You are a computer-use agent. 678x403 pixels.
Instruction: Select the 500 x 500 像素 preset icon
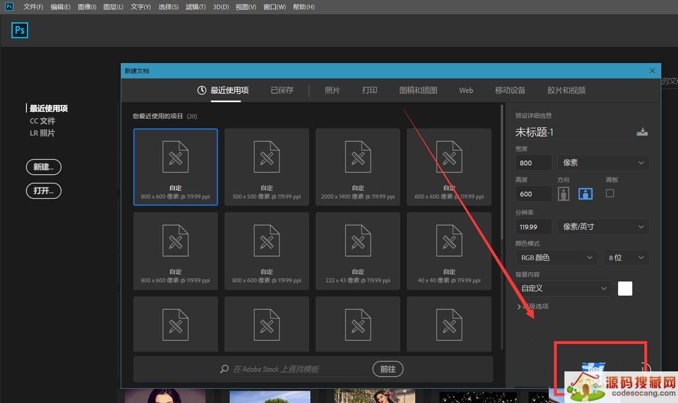[267, 156]
